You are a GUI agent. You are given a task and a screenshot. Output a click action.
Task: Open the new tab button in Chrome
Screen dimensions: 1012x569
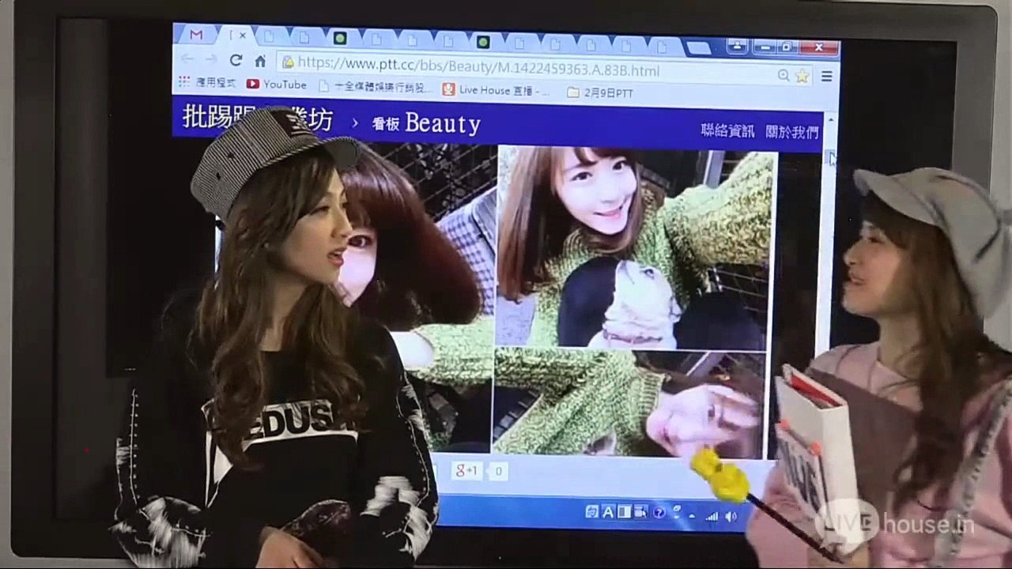698,48
